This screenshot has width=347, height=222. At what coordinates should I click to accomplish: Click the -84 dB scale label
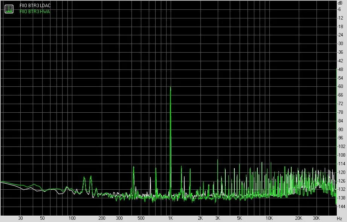(x=340, y=121)
